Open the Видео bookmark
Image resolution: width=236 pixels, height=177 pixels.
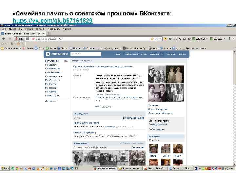(153, 48)
